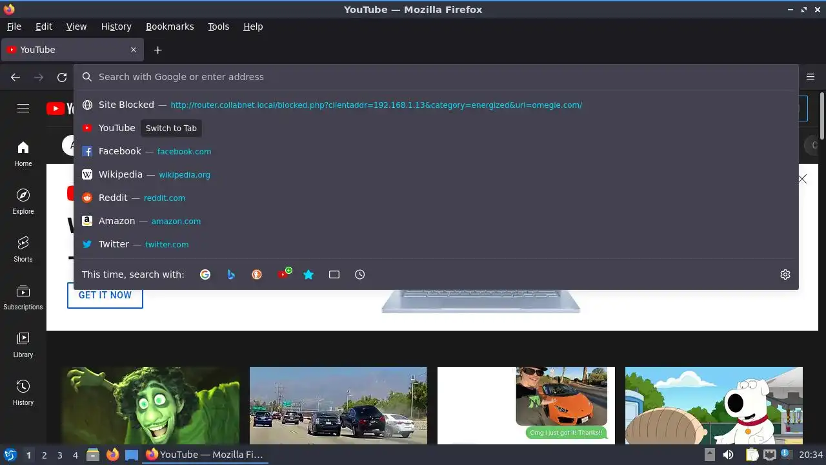Open the Edit menu
Image resolution: width=826 pixels, height=465 pixels.
44,26
